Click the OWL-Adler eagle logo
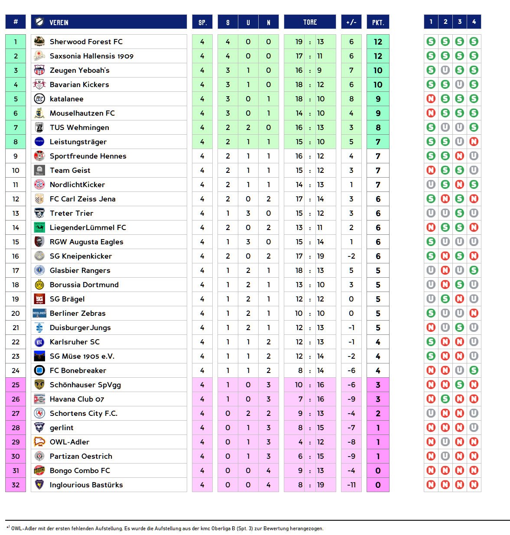 tap(39, 442)
